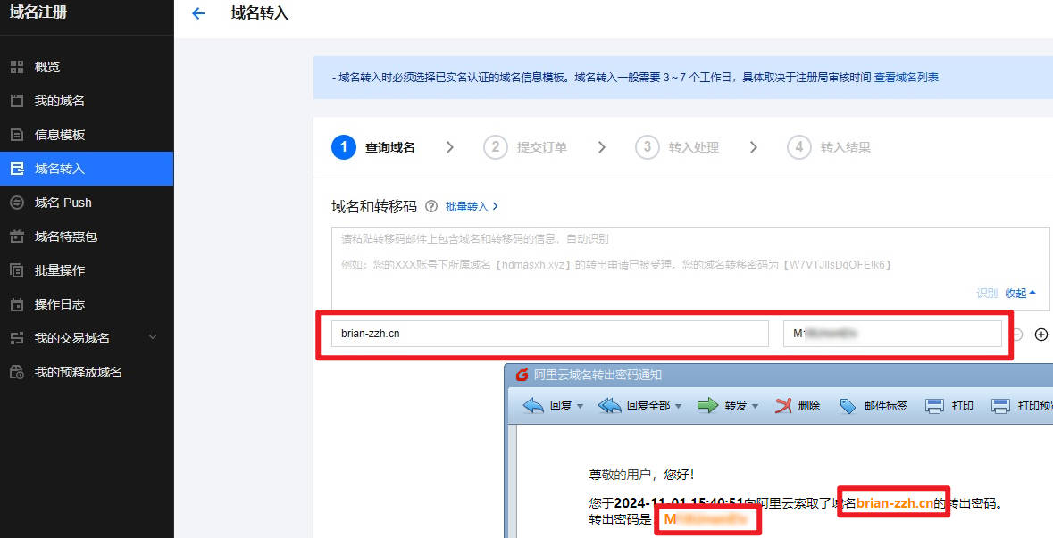
Task: Click the 识别 button
Action: pos(987,294)
